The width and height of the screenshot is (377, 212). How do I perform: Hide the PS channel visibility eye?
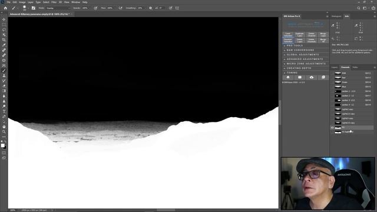coord(332,128)
